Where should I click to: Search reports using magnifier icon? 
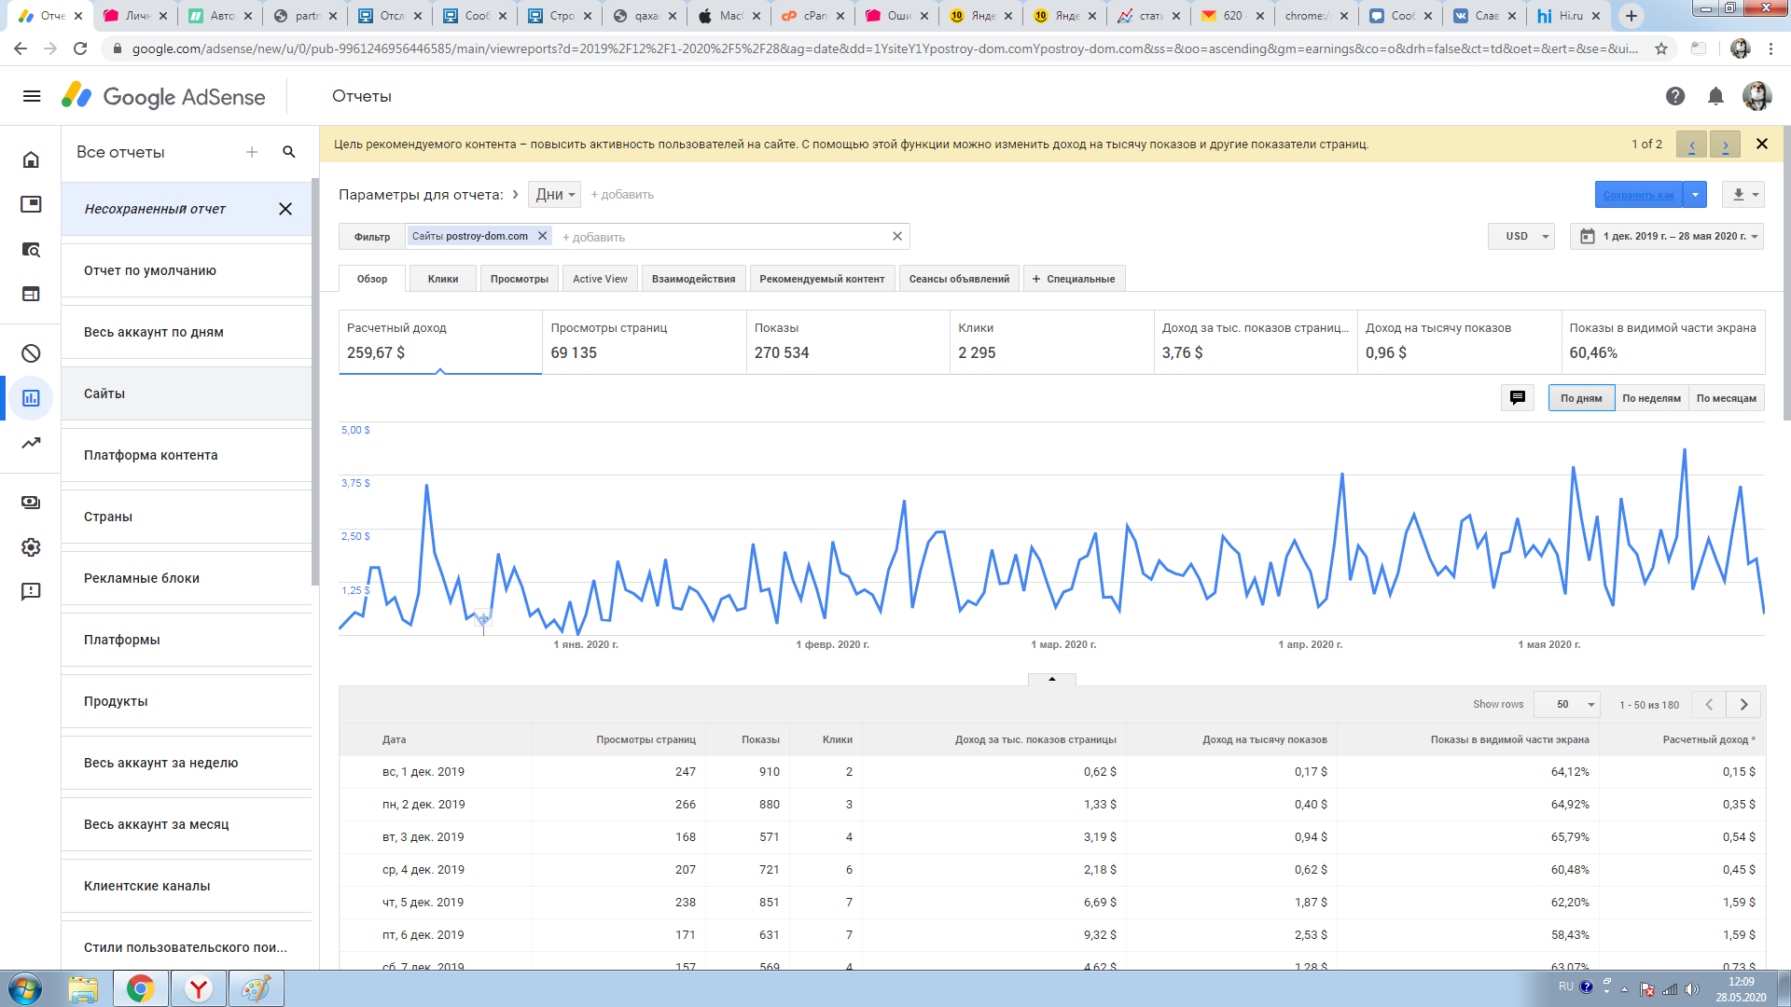coord(289,152)
